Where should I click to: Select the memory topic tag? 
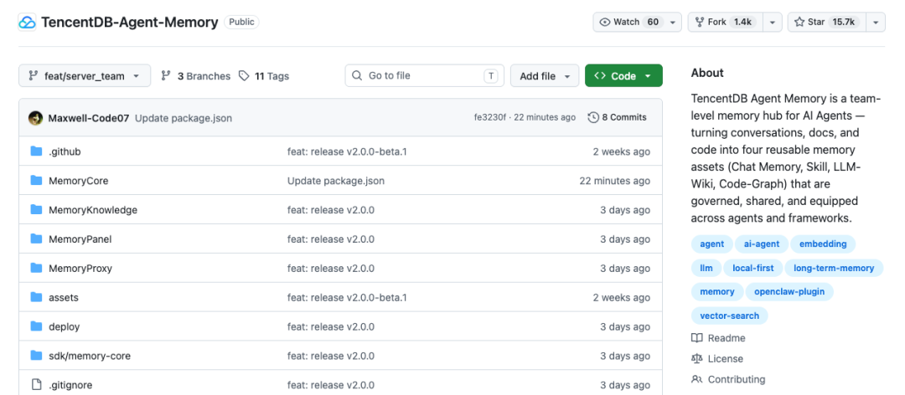pyautogui.click(x=716, y=292)
